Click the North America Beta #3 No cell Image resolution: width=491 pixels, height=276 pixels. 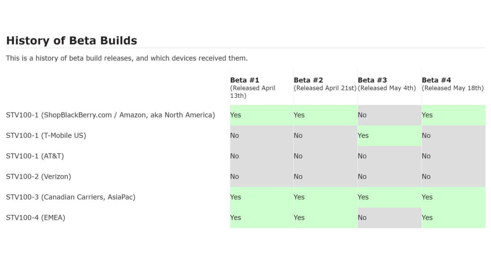click(389, 115)
